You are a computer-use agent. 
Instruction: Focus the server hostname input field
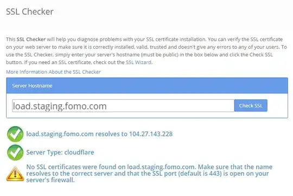[x=123, y=106]
